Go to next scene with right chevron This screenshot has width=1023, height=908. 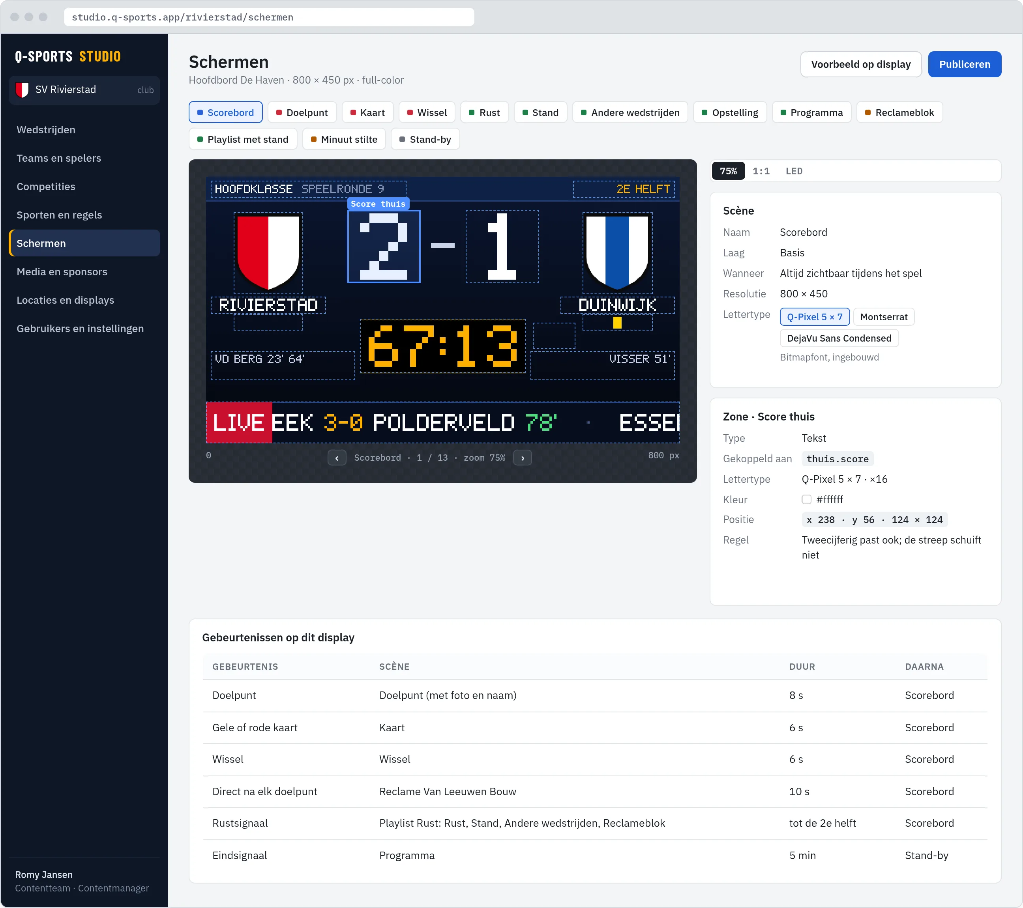[x=523, y=458]
